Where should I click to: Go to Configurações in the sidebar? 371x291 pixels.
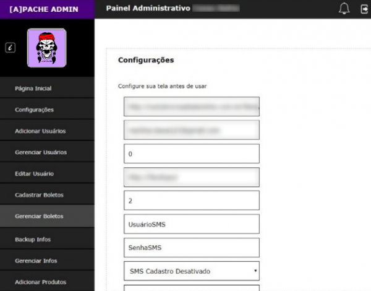tap(34, 110)
